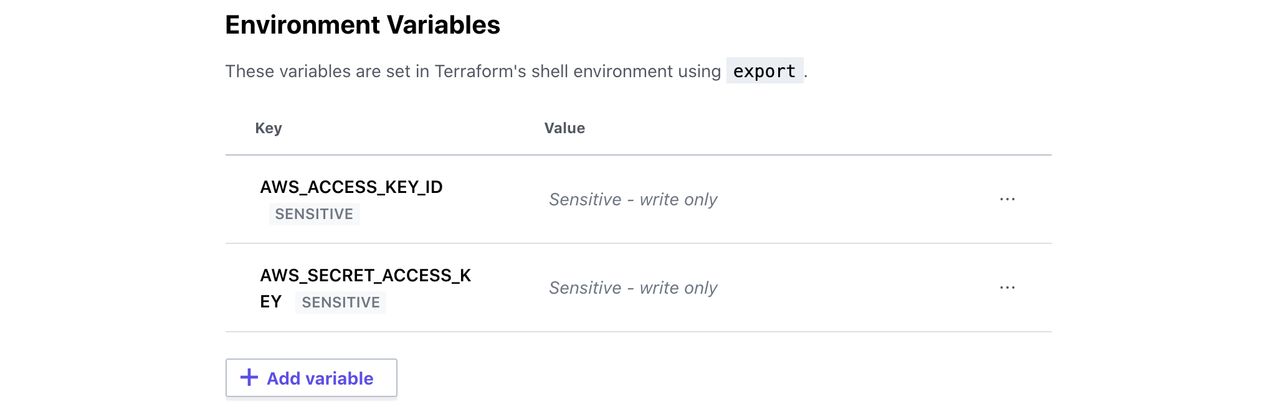This screenshot has width=1276, height=407.
Task: Click 'are set in' within the description
Action: pos(393,72)
